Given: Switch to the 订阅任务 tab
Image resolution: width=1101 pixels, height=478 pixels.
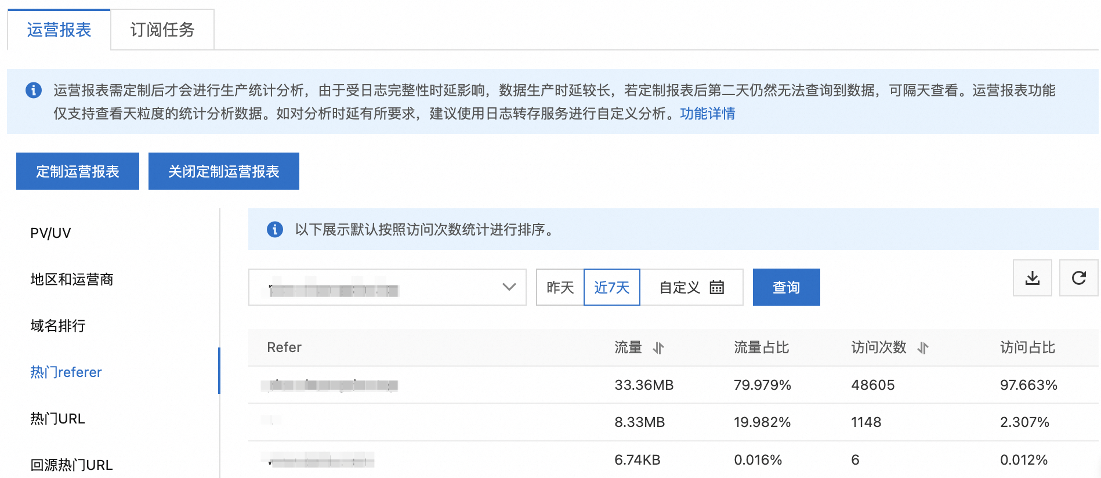Looking at the screenshot, I should pyautogui.click(x=162, y=30).
